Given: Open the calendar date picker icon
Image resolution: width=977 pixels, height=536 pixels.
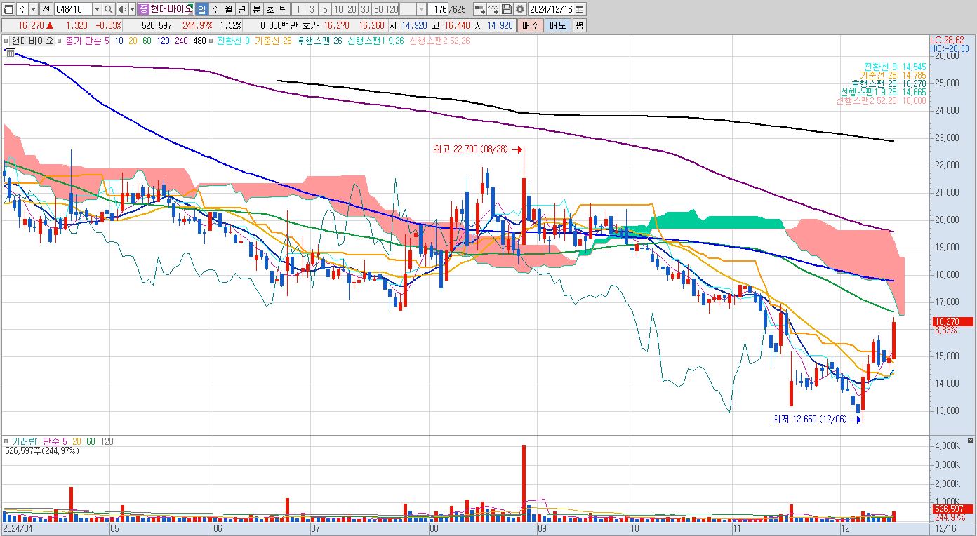Looking at the screenshot, I should (x=580, y=9).
